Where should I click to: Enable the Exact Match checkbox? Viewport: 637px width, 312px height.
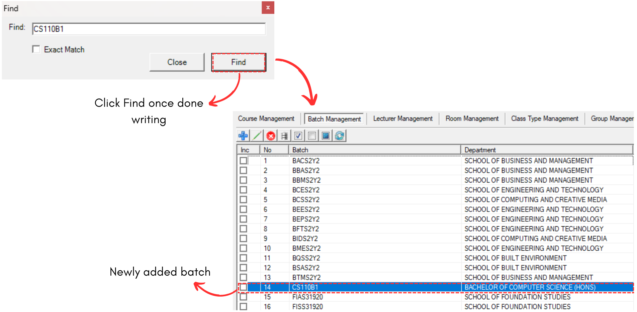36,49
